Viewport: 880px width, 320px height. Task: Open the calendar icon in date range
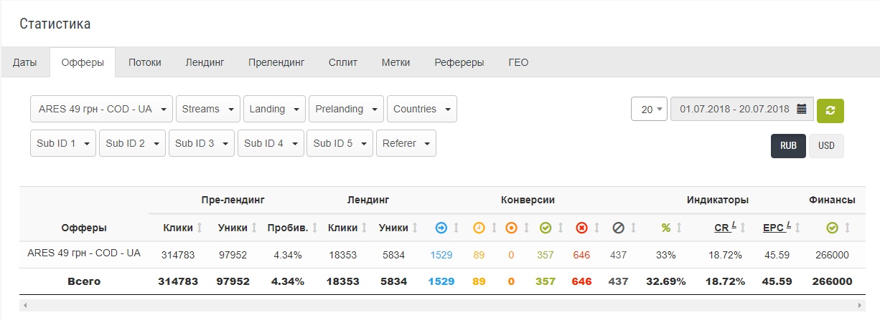tap(802, 110)
